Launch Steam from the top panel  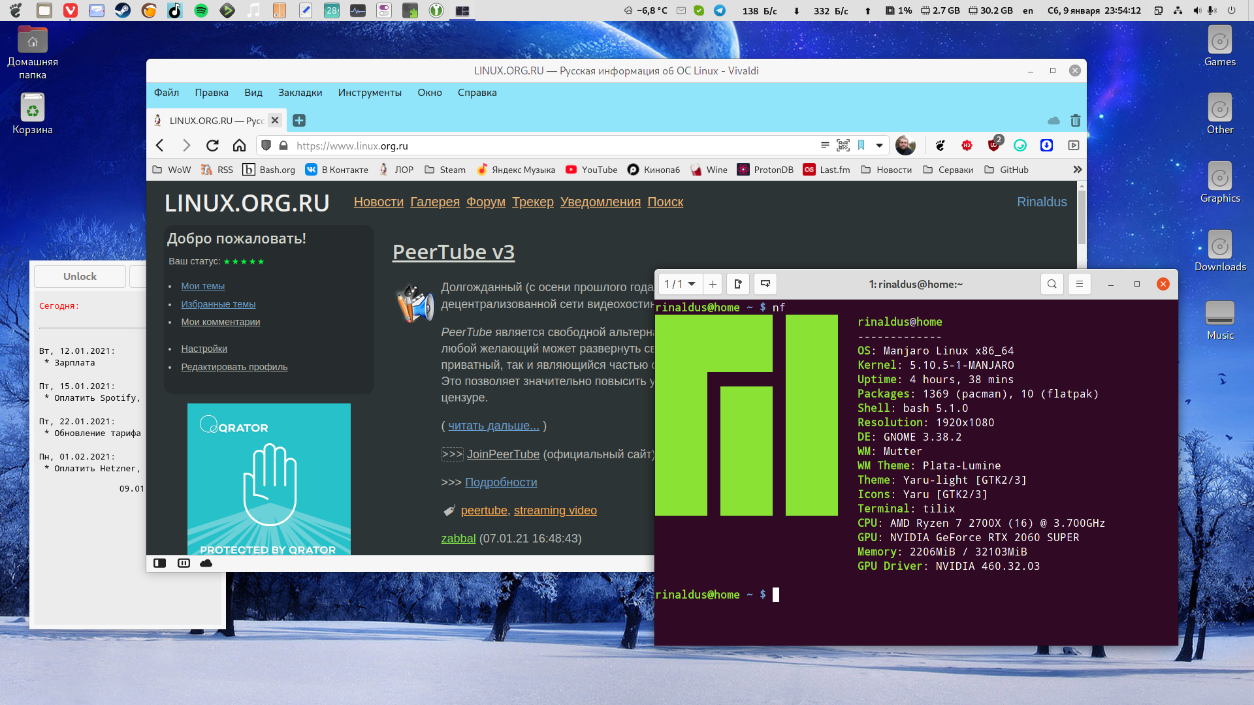(123, 10)
